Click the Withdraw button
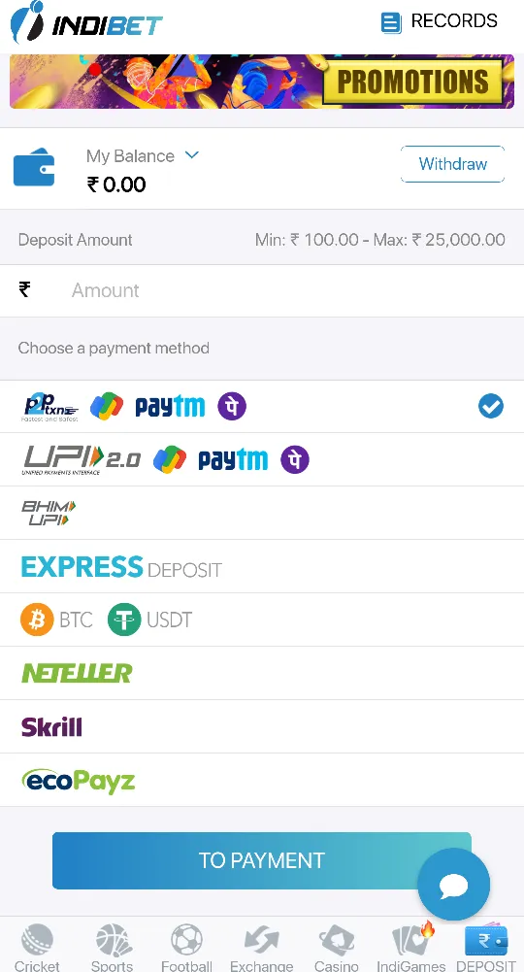The width and height of the screenshot is (524, 972). [453, 164]
